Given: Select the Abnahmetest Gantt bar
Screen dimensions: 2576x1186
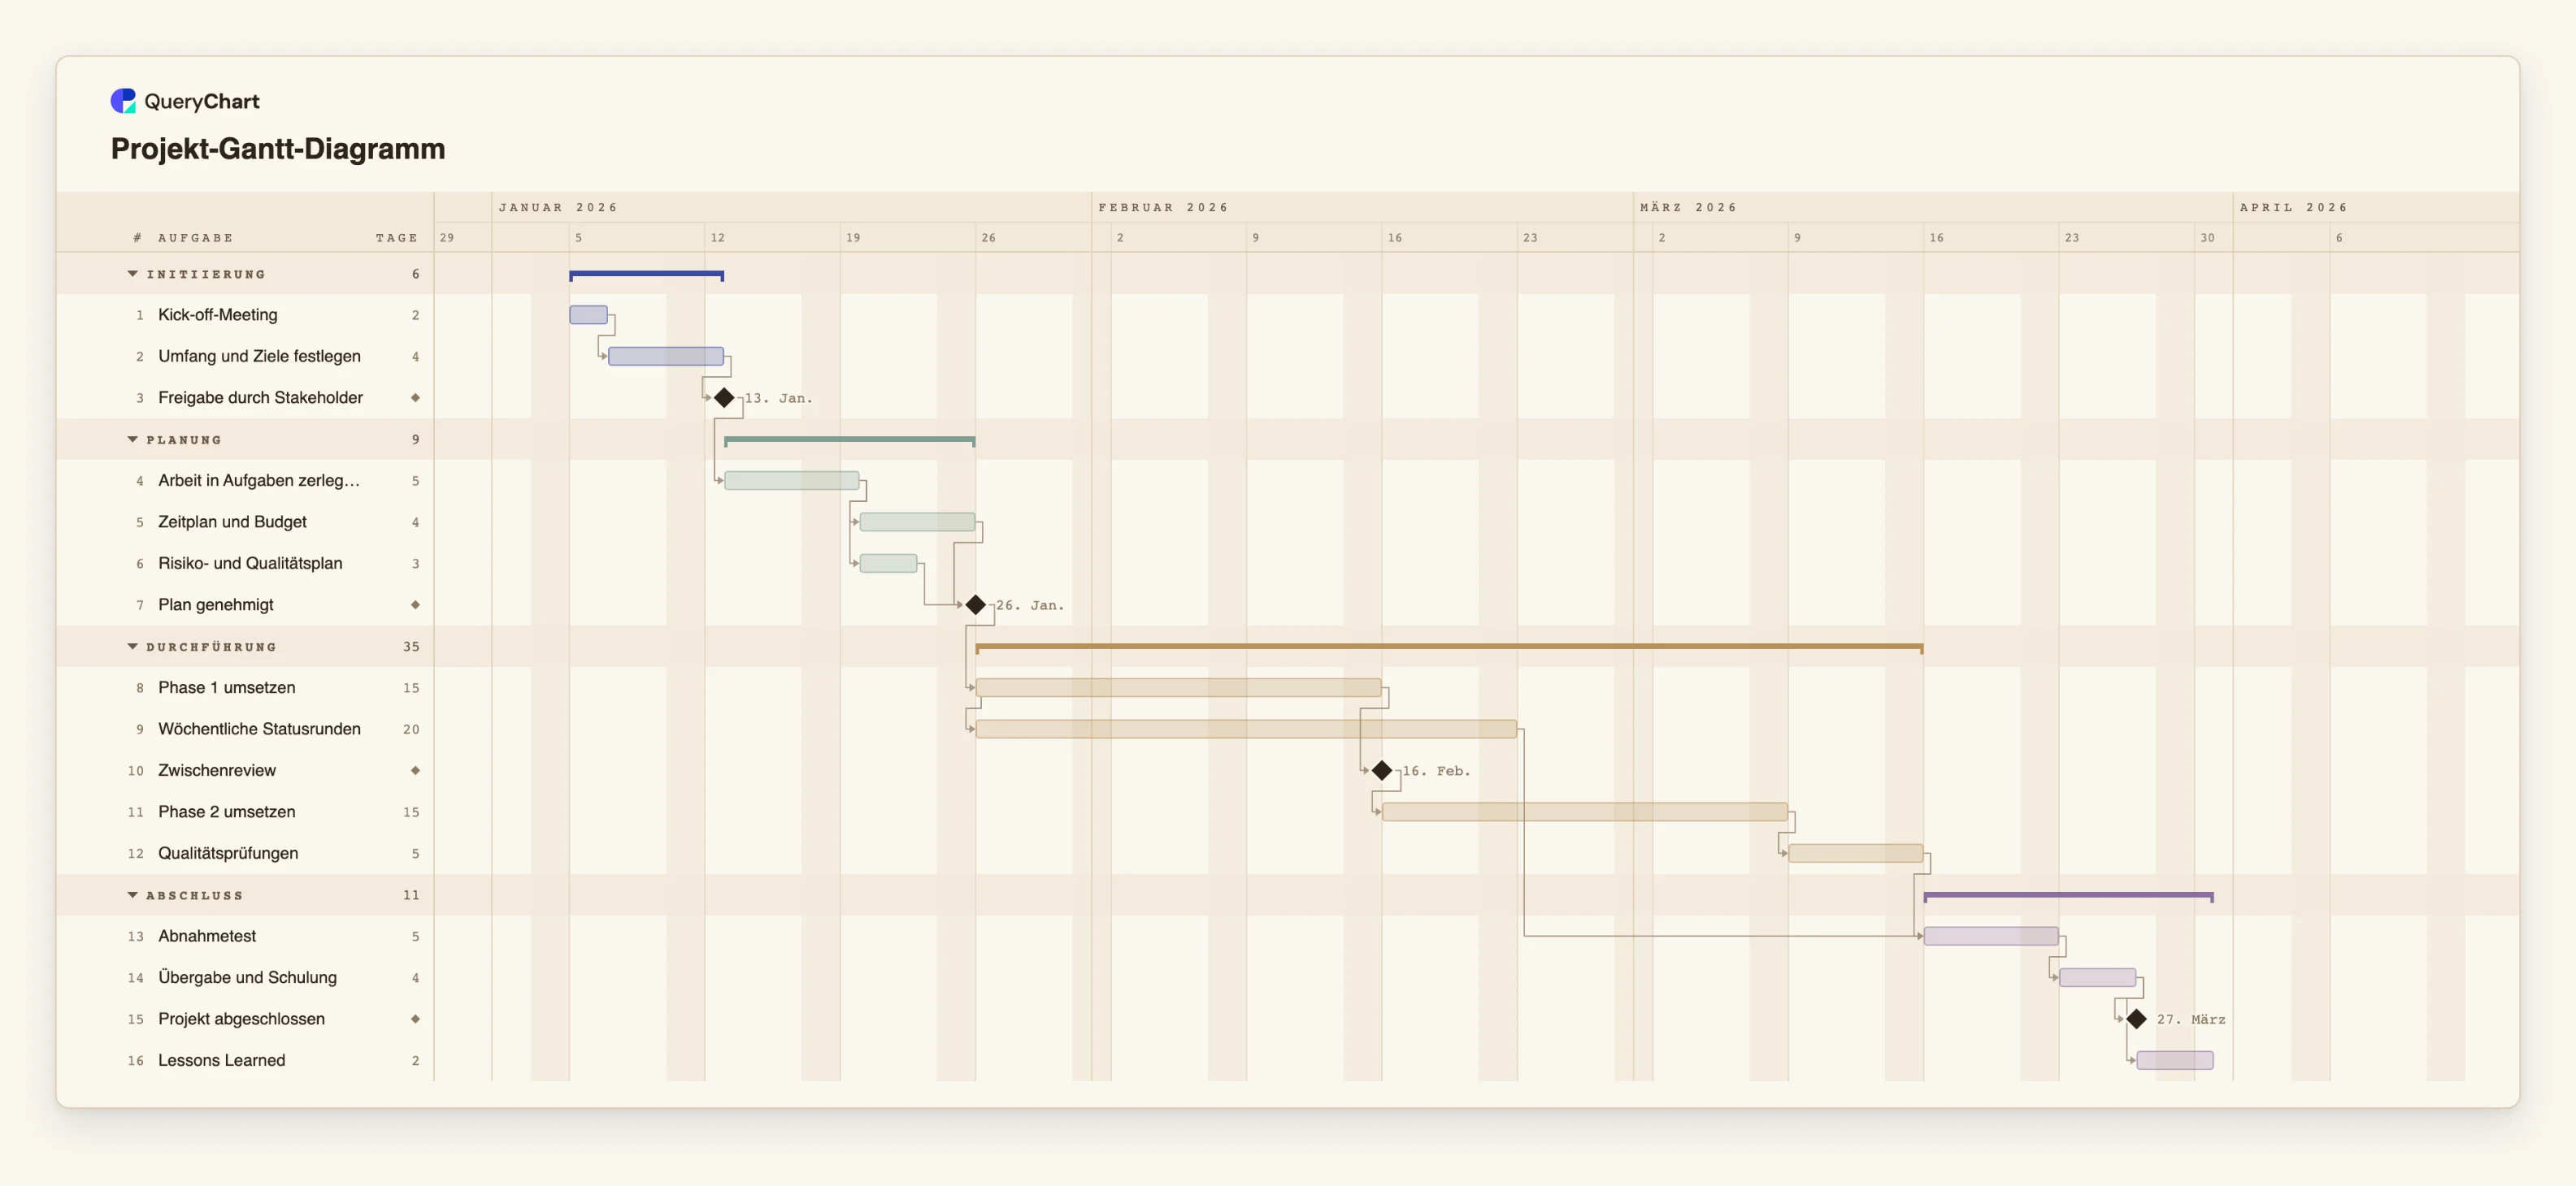Looking at the screenshot, I should 1991,937.
